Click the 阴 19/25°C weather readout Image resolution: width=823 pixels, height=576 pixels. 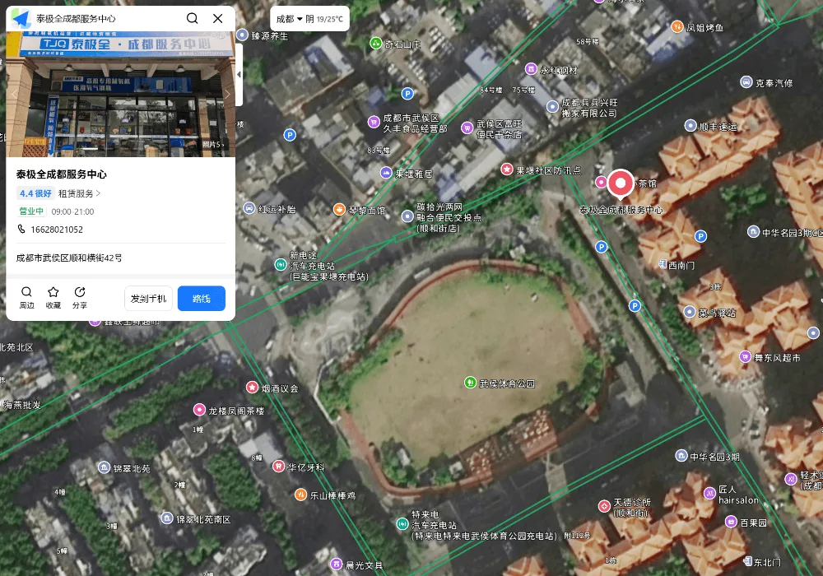324,19
